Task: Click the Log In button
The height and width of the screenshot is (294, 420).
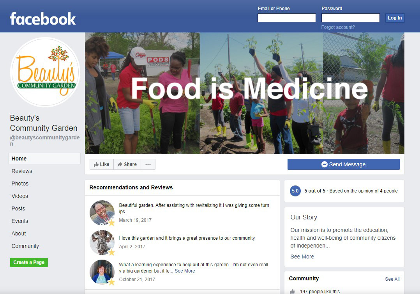Action: 395,18
